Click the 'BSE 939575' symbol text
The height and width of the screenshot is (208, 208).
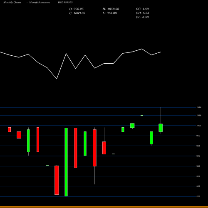tap(65, 2)
